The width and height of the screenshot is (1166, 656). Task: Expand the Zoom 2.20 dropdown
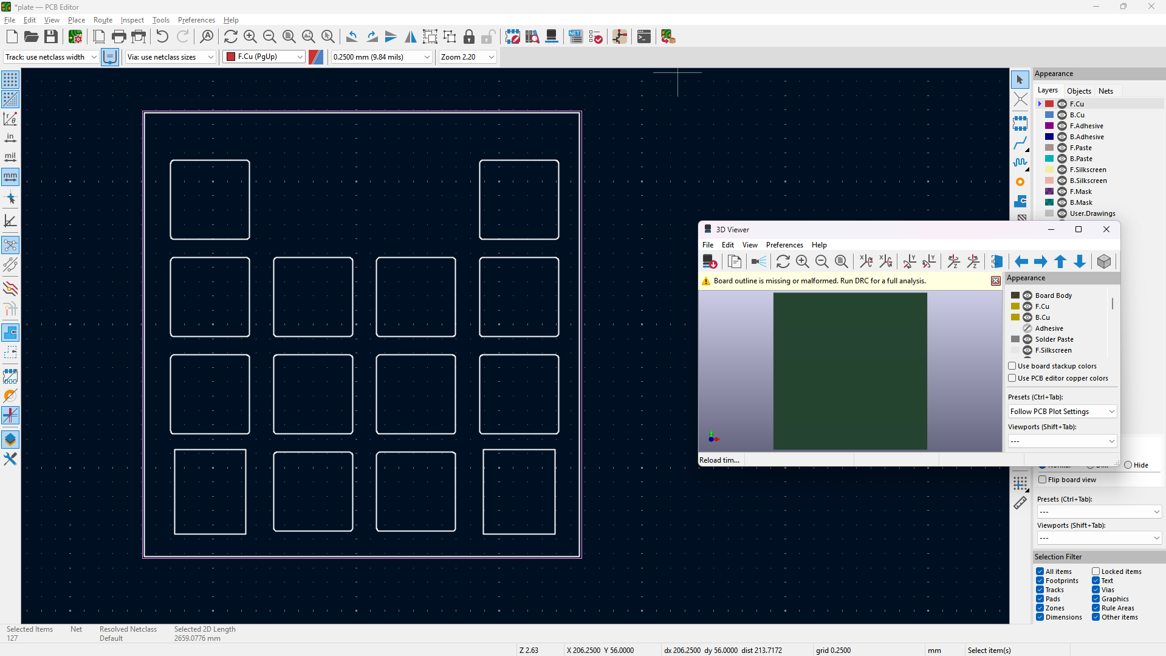[467, 57]
